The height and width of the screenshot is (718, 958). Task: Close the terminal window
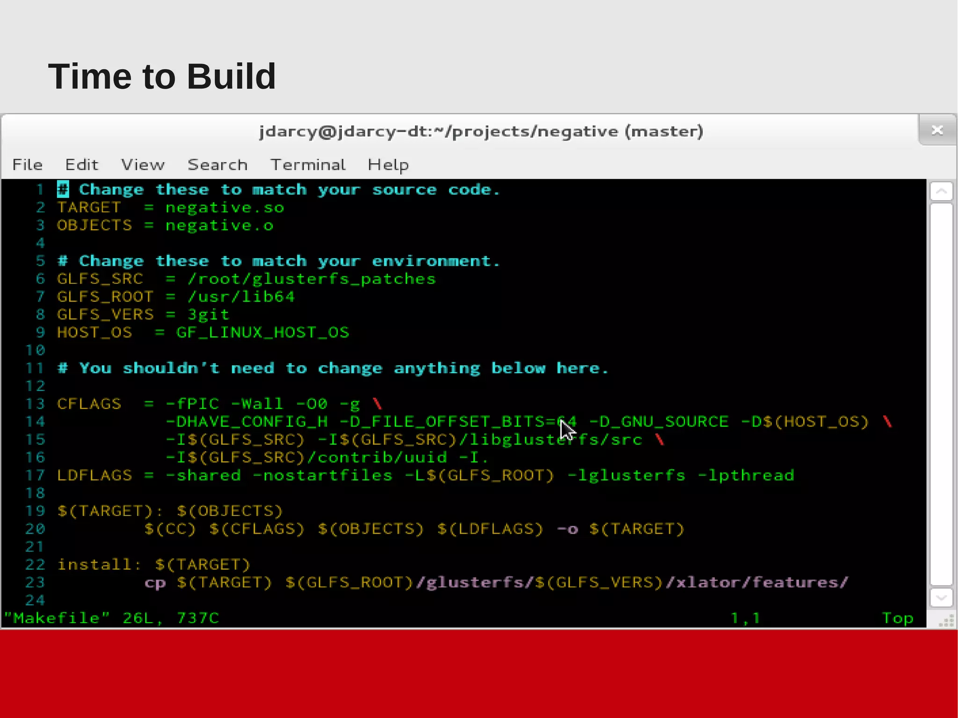[x=937, y=130]
